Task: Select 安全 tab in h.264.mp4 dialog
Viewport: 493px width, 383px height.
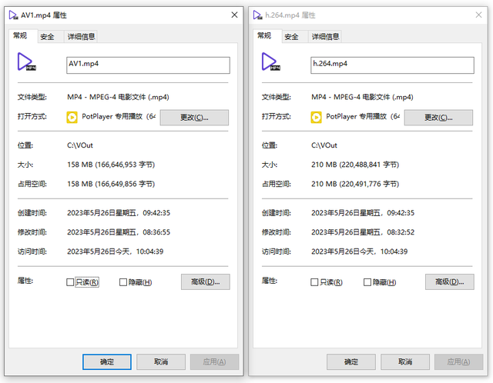Action: tap(291, 36)
